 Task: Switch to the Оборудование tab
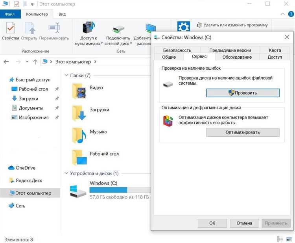[237, 57]
